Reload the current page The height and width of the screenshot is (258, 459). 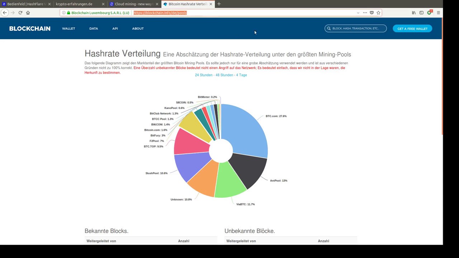20,13
